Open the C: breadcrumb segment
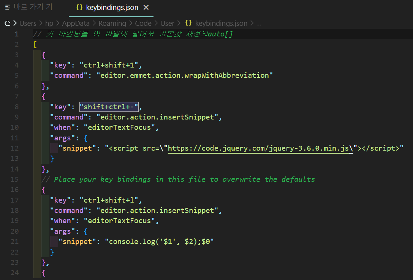This screenshot has width=413, height=280. [x=8, y=24]
